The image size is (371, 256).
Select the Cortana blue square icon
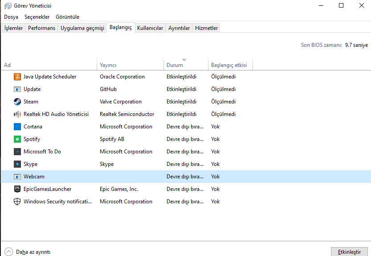point(17,127)
